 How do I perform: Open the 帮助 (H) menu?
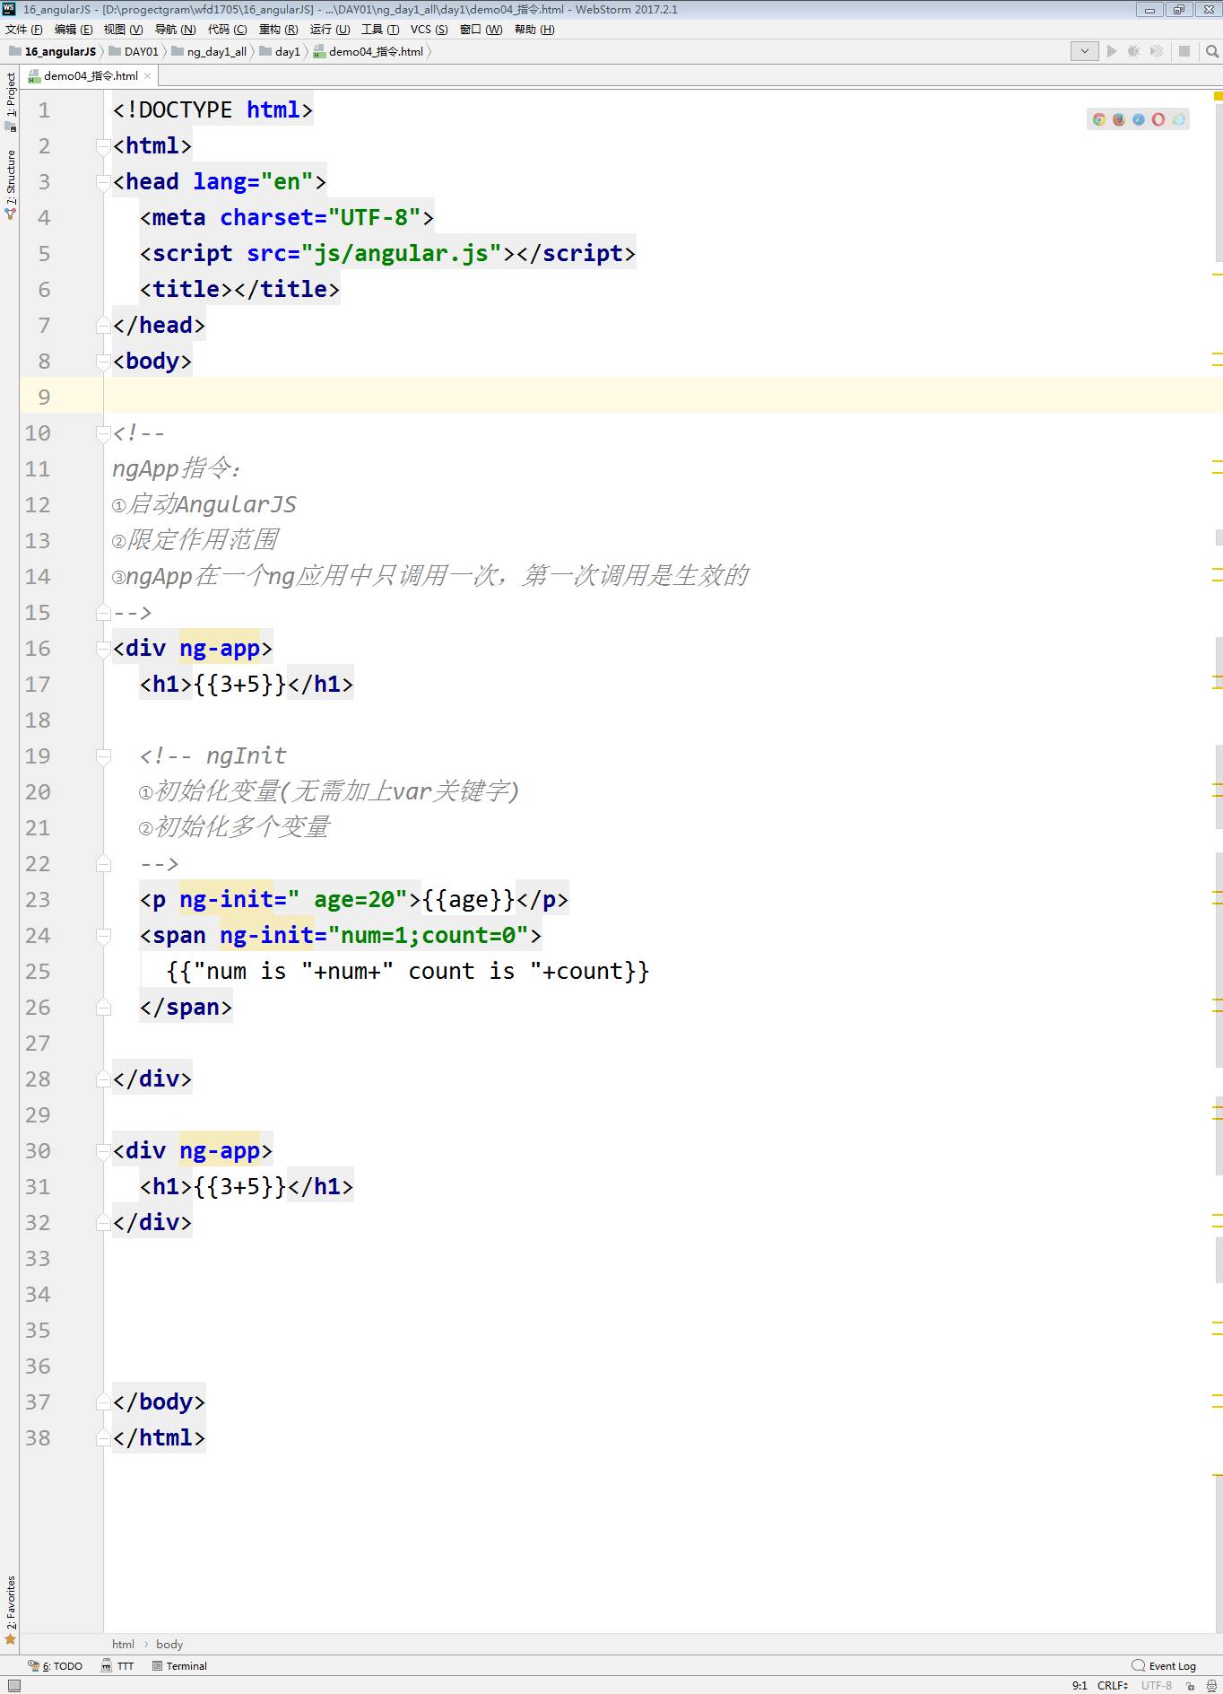[534, 30]
